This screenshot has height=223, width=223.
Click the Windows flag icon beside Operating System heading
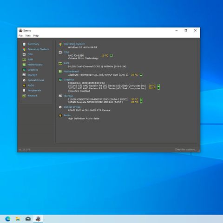60,44
